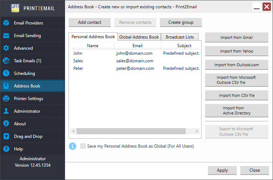Enable Save Personal Address Book as Global
The width and height of the screenshot is (273, 180).
83,146
